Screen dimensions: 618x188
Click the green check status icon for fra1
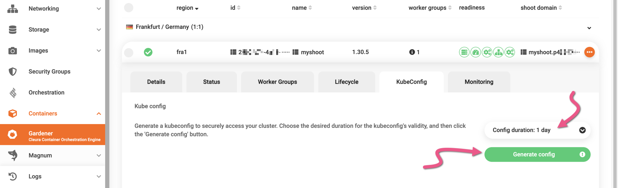pyautogui.click(x=148, y=52)
